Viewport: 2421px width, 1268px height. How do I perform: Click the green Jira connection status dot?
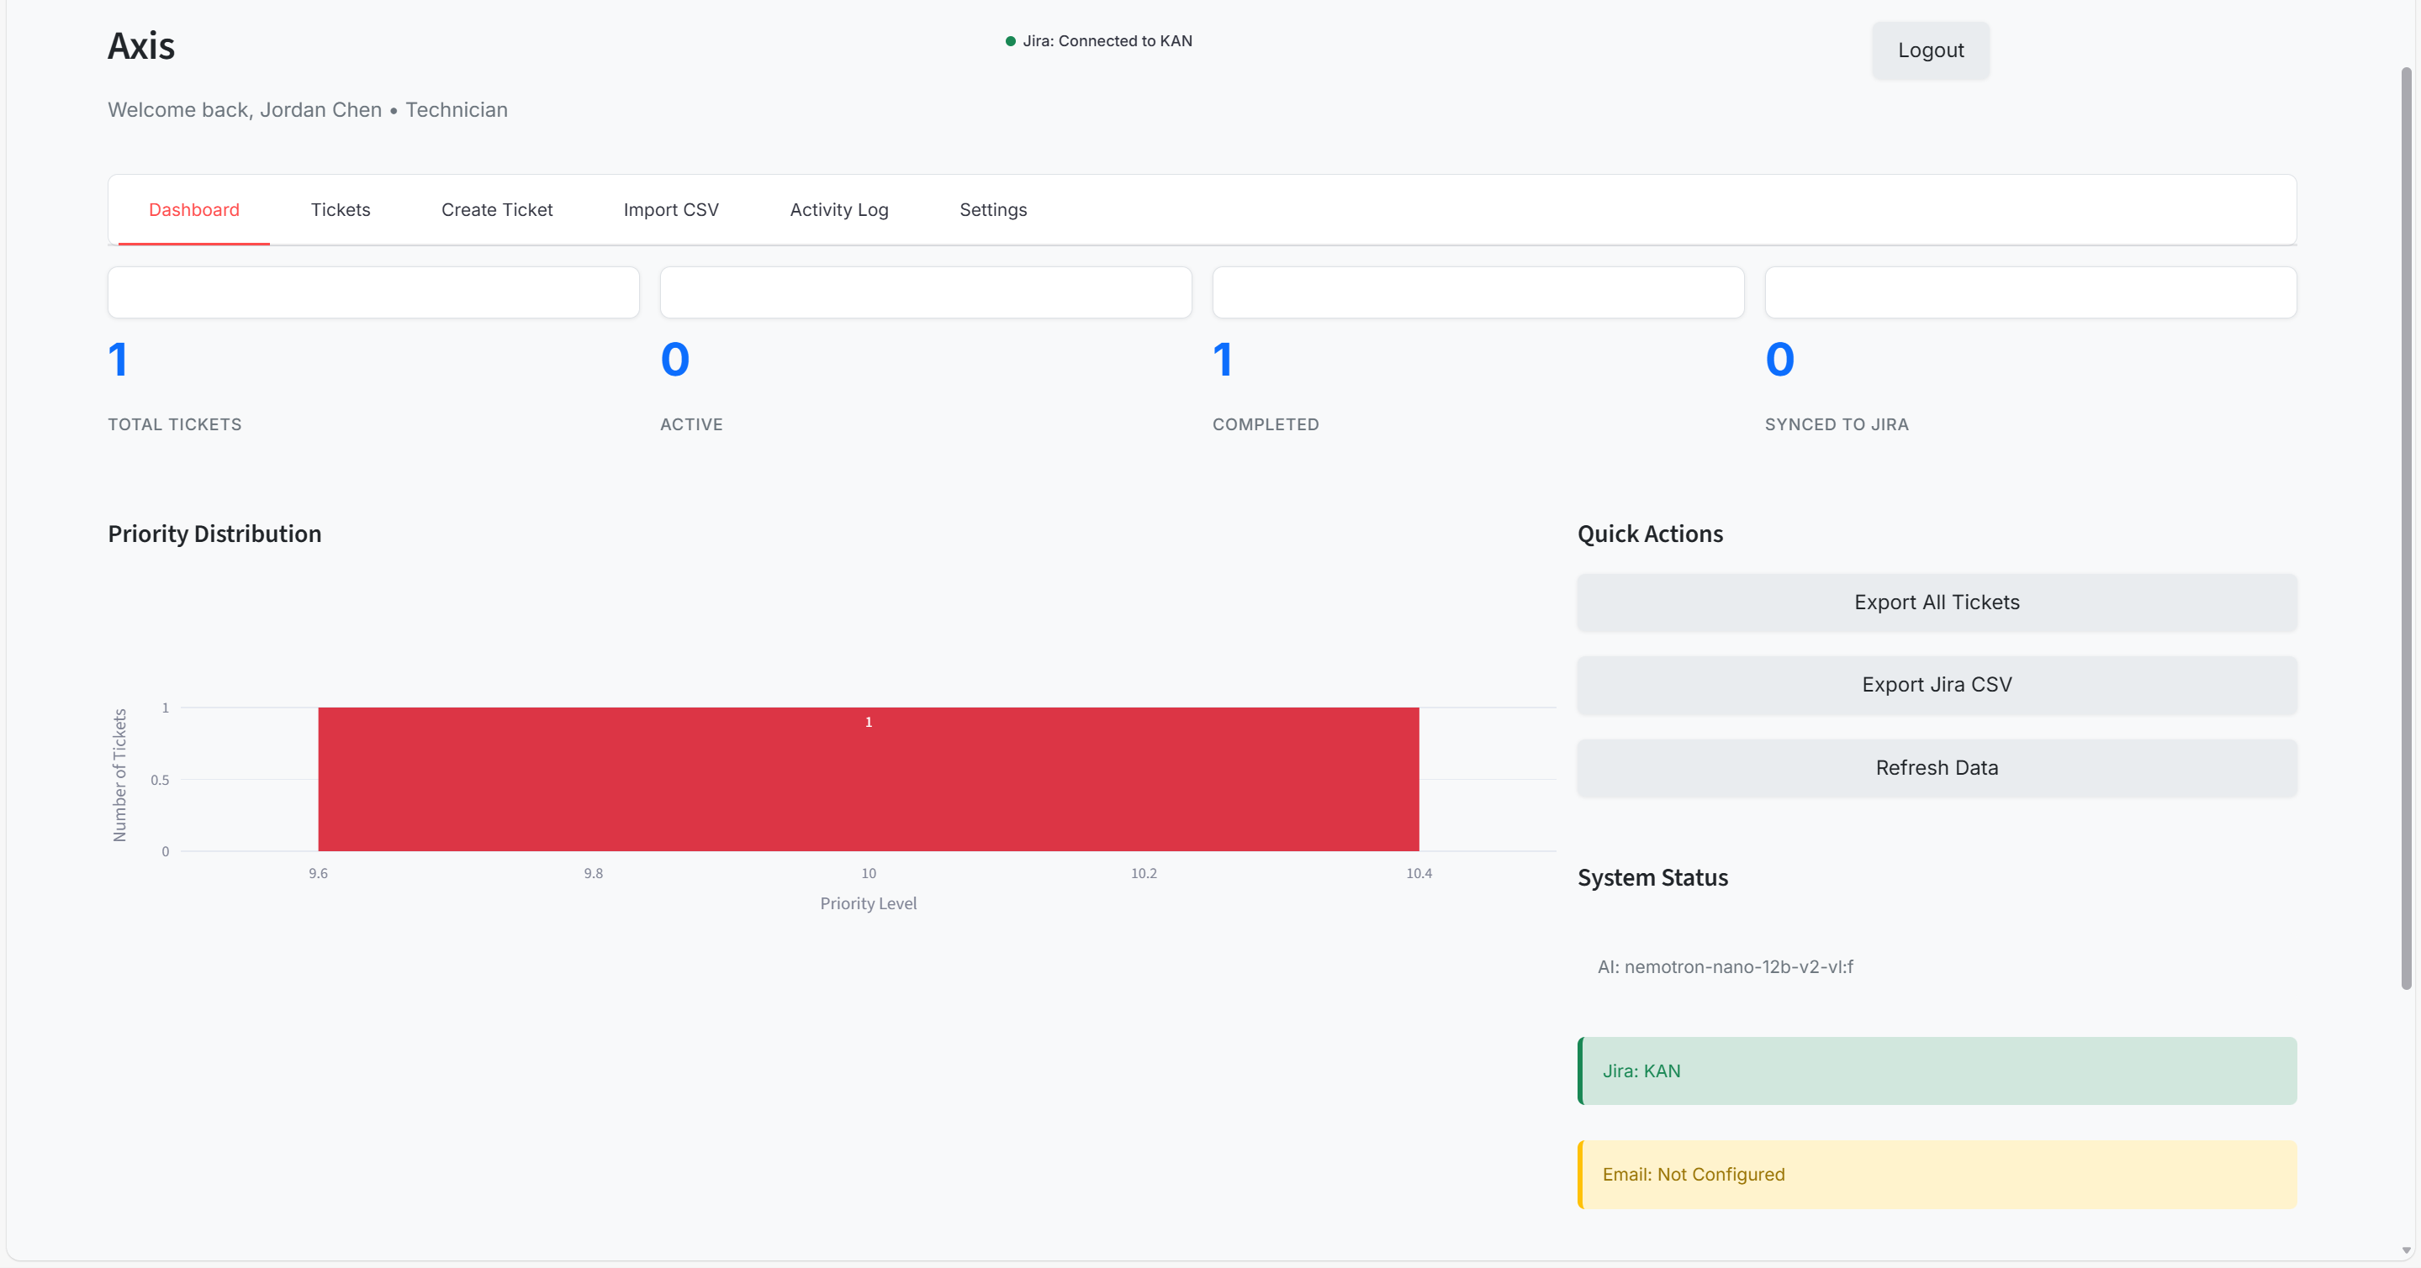[1010, 41]
